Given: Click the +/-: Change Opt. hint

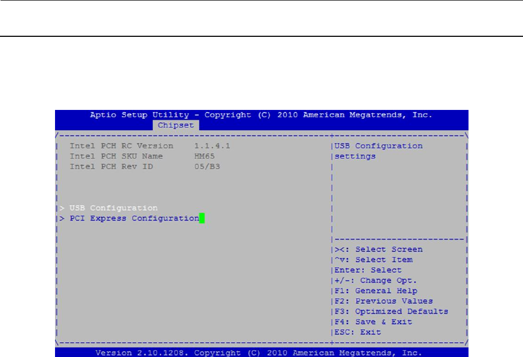Looking at the screenshot, I should pyautogui.click(x=376, y=280).
